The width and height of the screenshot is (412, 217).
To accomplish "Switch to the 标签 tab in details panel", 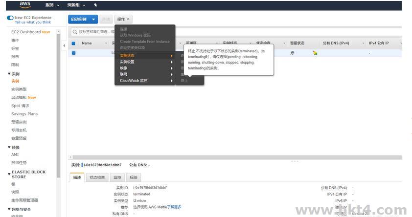I will tap(134, 177).
